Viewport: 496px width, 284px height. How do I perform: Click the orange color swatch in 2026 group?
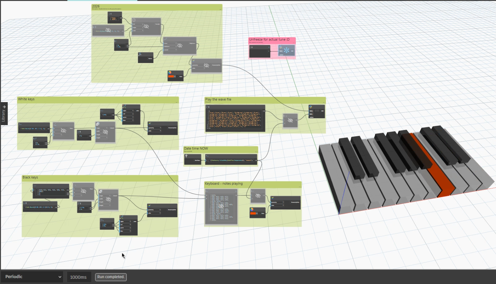point(172,77)
